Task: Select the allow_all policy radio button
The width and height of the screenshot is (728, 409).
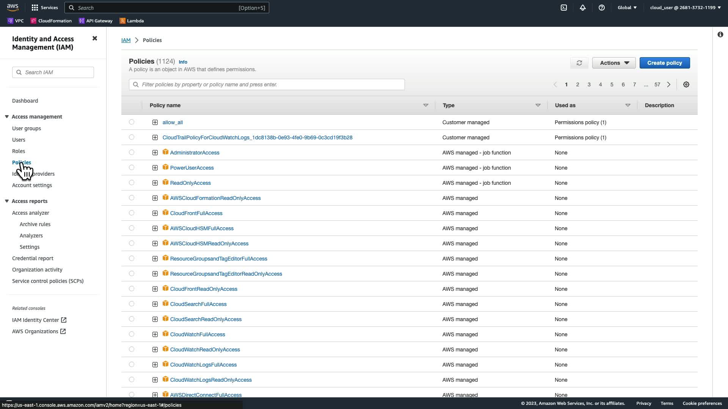Action: [x=132, y=122]
